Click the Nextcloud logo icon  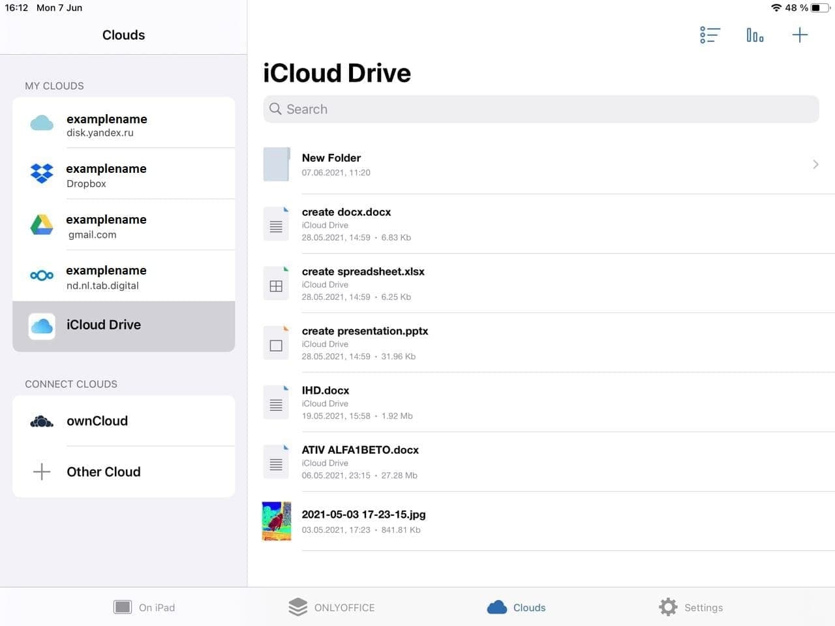(x=42, y=275)
